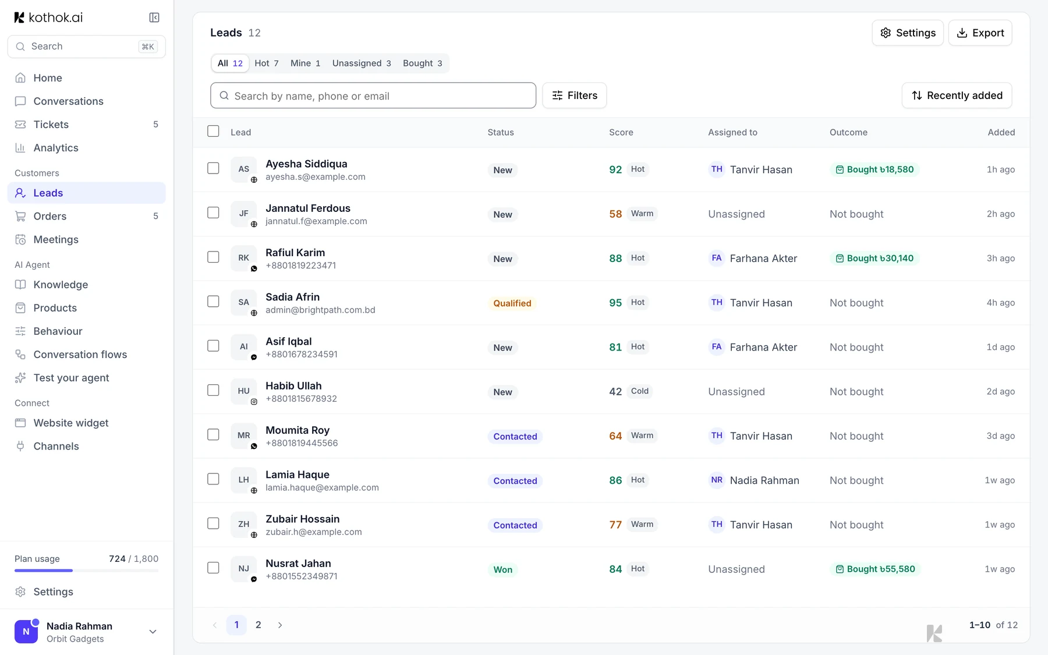
Task: Go to Tickets in sidebar
Action: [86, 125]
